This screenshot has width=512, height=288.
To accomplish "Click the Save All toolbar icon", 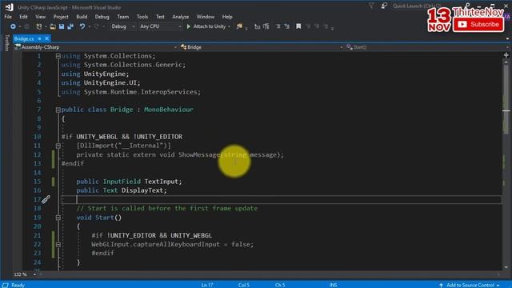I will (70, 26).
